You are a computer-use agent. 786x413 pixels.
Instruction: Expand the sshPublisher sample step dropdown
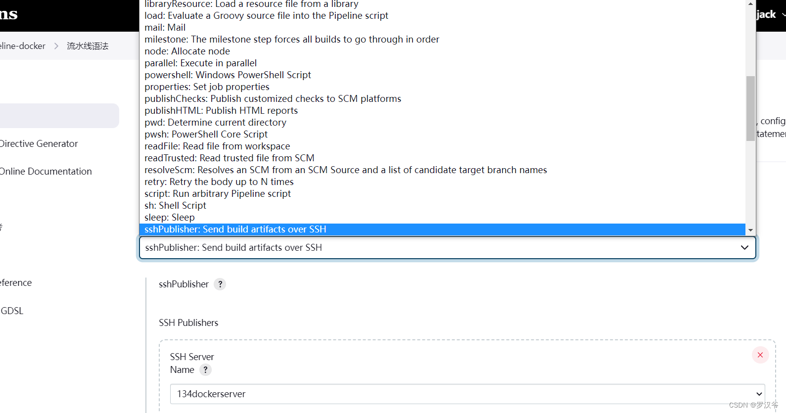point(447,247)
